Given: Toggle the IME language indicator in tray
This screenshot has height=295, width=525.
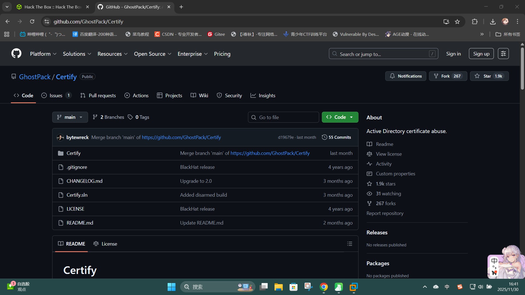Looking at the screenshot, I should click(447, 287).
